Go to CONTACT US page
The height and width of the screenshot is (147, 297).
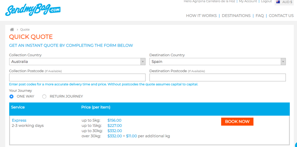point(281,16)
